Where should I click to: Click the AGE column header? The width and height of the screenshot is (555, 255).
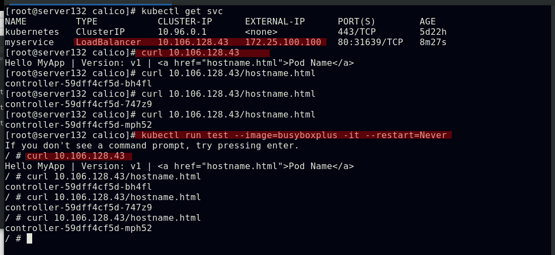click(427, 22)
